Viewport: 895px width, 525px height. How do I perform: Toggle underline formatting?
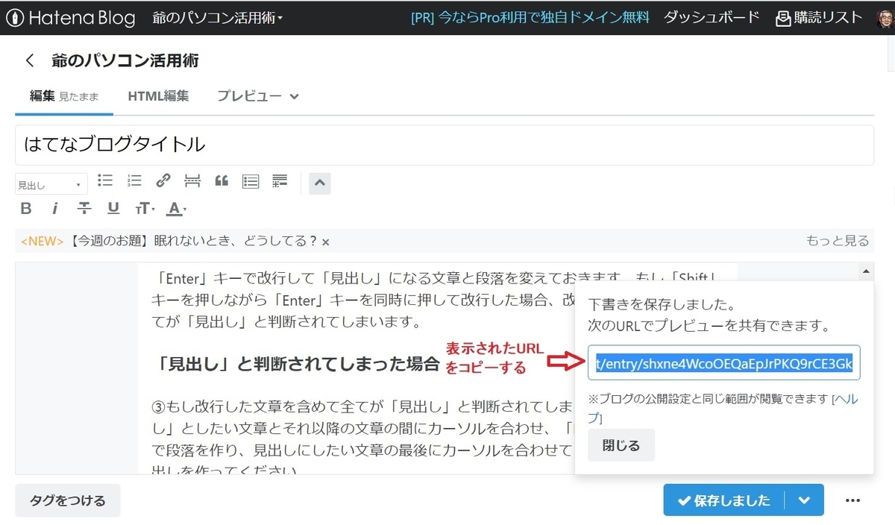pos(113,209)
